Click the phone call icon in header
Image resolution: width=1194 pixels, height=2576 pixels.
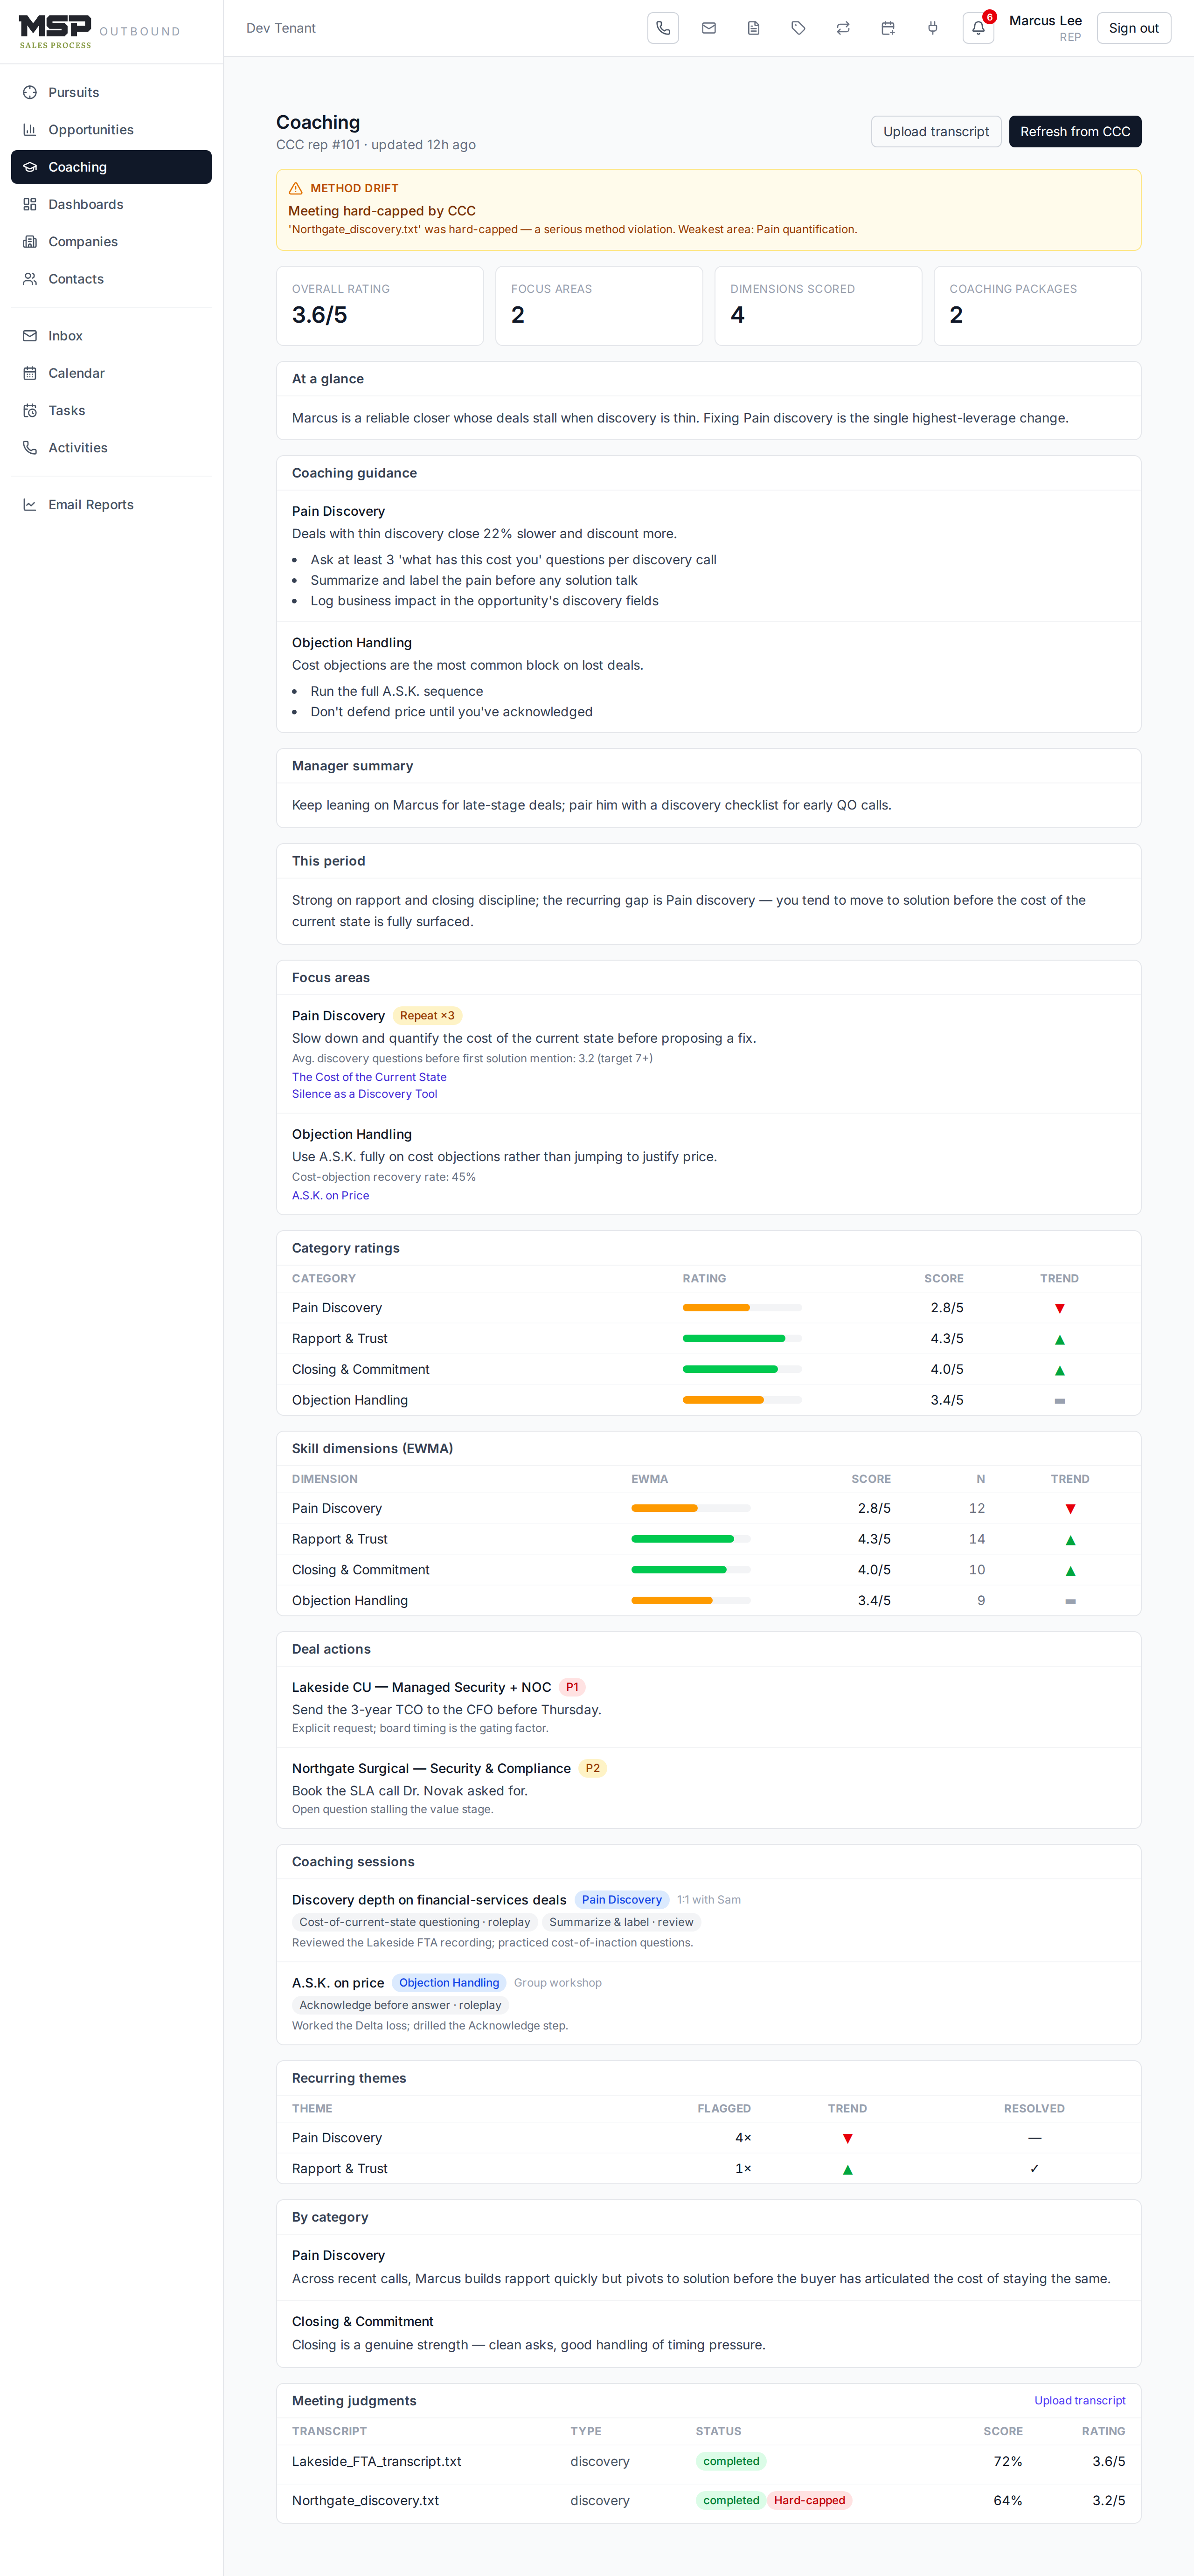663,28
